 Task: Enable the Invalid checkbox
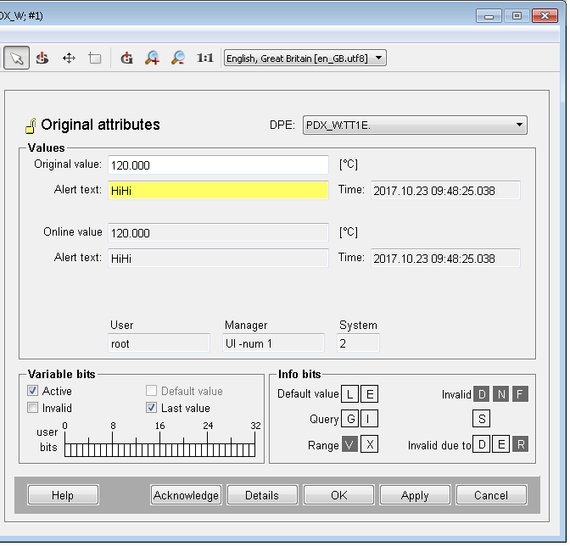pyautogui.click(x=33, y=408)
